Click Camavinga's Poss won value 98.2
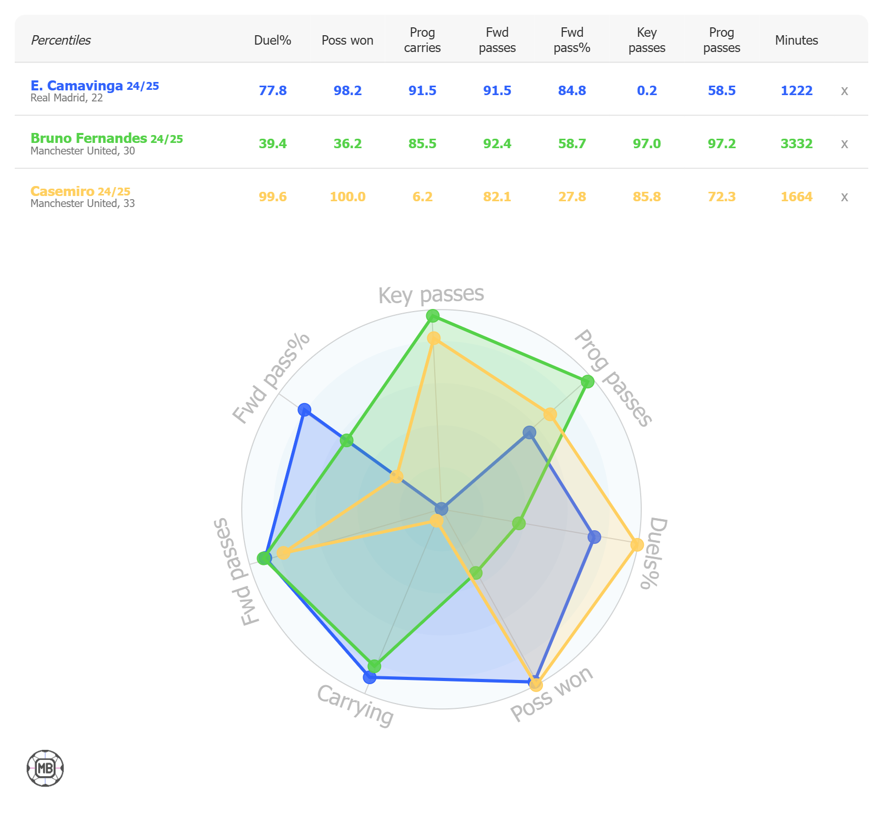Screen dimensions: 883x825 point(347,91)
